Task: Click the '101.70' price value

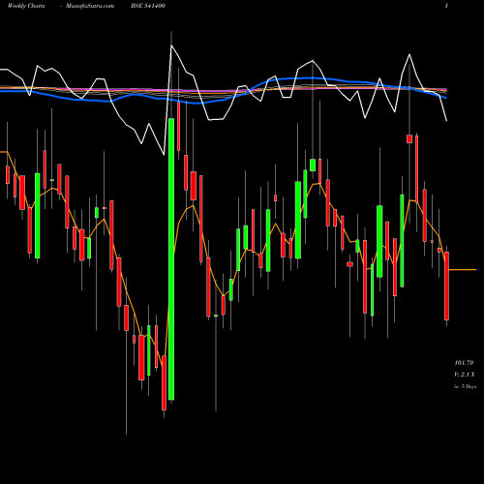Action: click(x=464, y=363)
